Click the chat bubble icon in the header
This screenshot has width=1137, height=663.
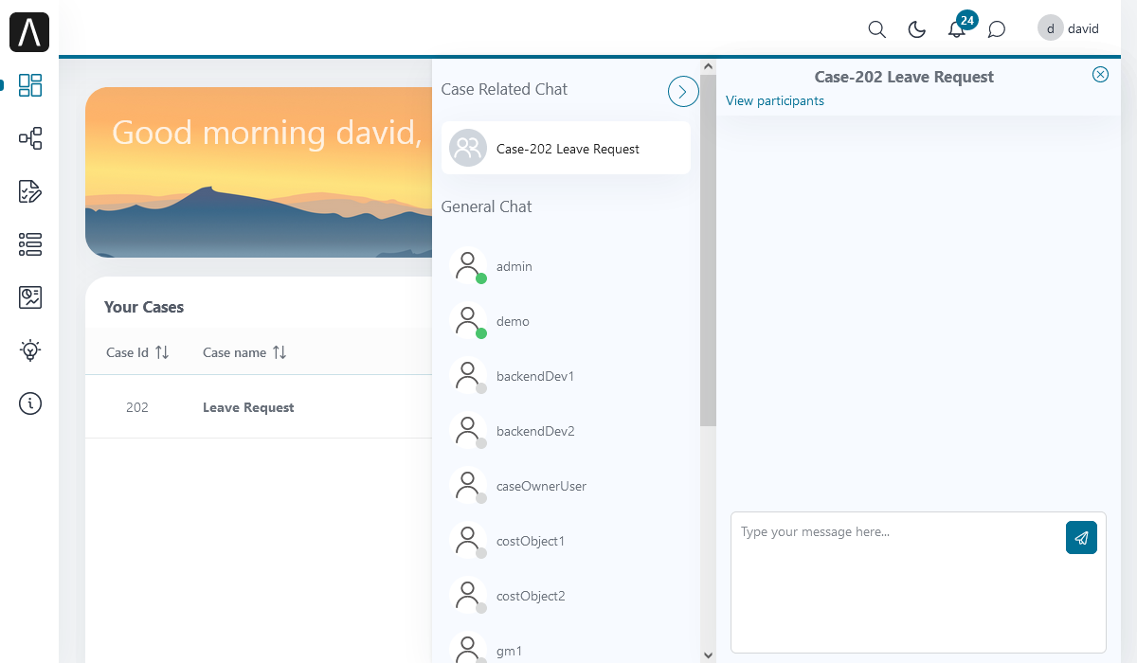[997, 29]
